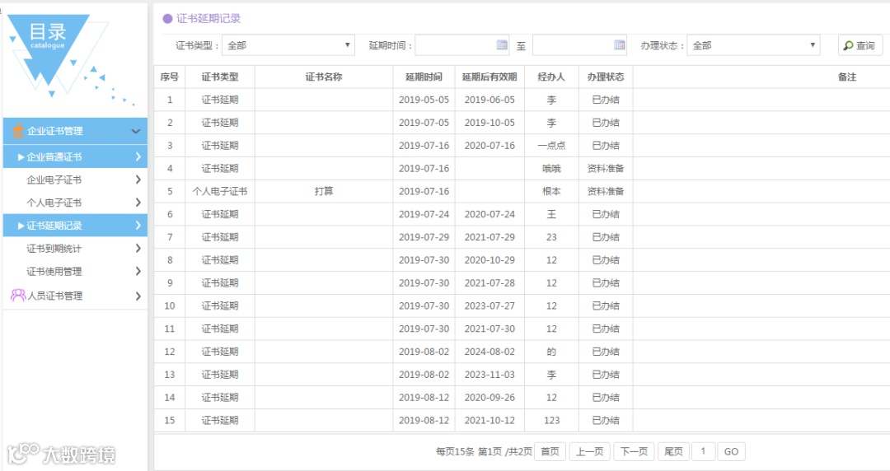
Task: Click 办理状态 column header
Action: tap(606, 77)
